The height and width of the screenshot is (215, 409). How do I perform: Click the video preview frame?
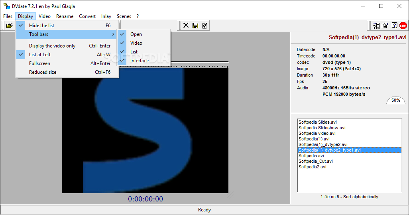coord(145,130)
